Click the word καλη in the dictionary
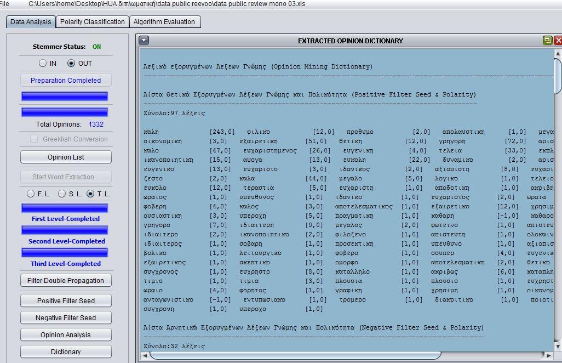 pos(151,132)
